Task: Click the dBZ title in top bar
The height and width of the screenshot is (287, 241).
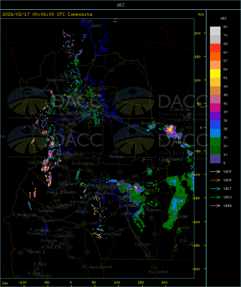Action: (121, 5)
